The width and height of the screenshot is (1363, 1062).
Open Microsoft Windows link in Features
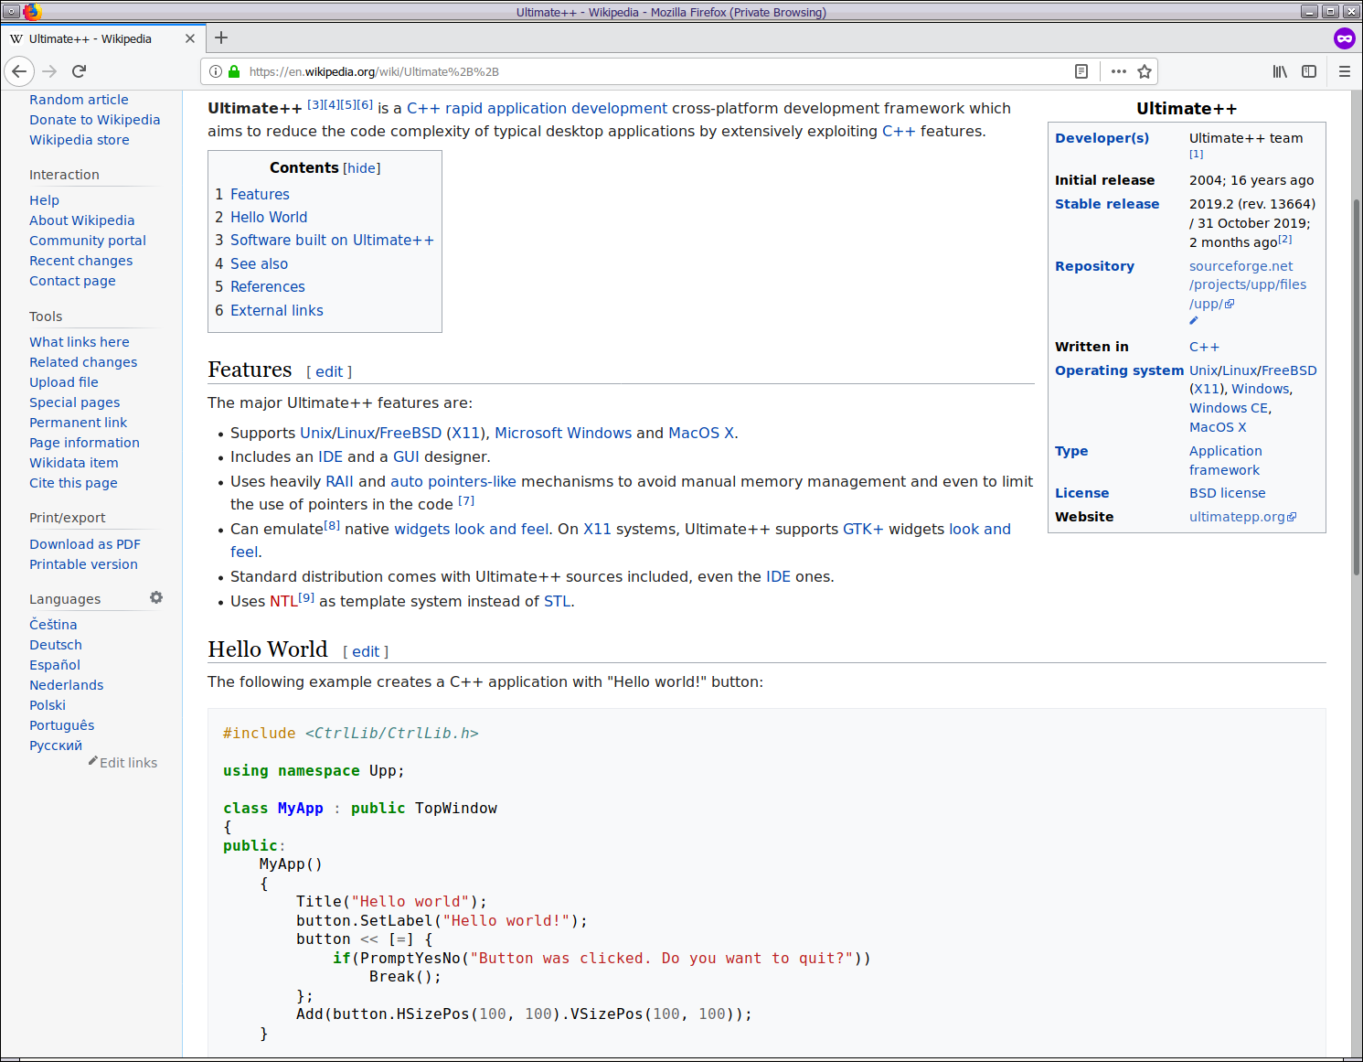pyautogui.click(x=563, y=433)
